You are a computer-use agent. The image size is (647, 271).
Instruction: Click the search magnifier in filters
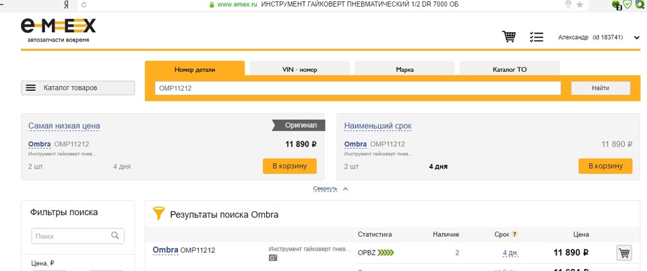(116, 236)
